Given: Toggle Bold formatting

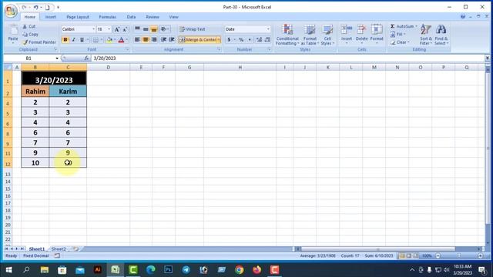Looking at the screenshot, I should [65, 40].
